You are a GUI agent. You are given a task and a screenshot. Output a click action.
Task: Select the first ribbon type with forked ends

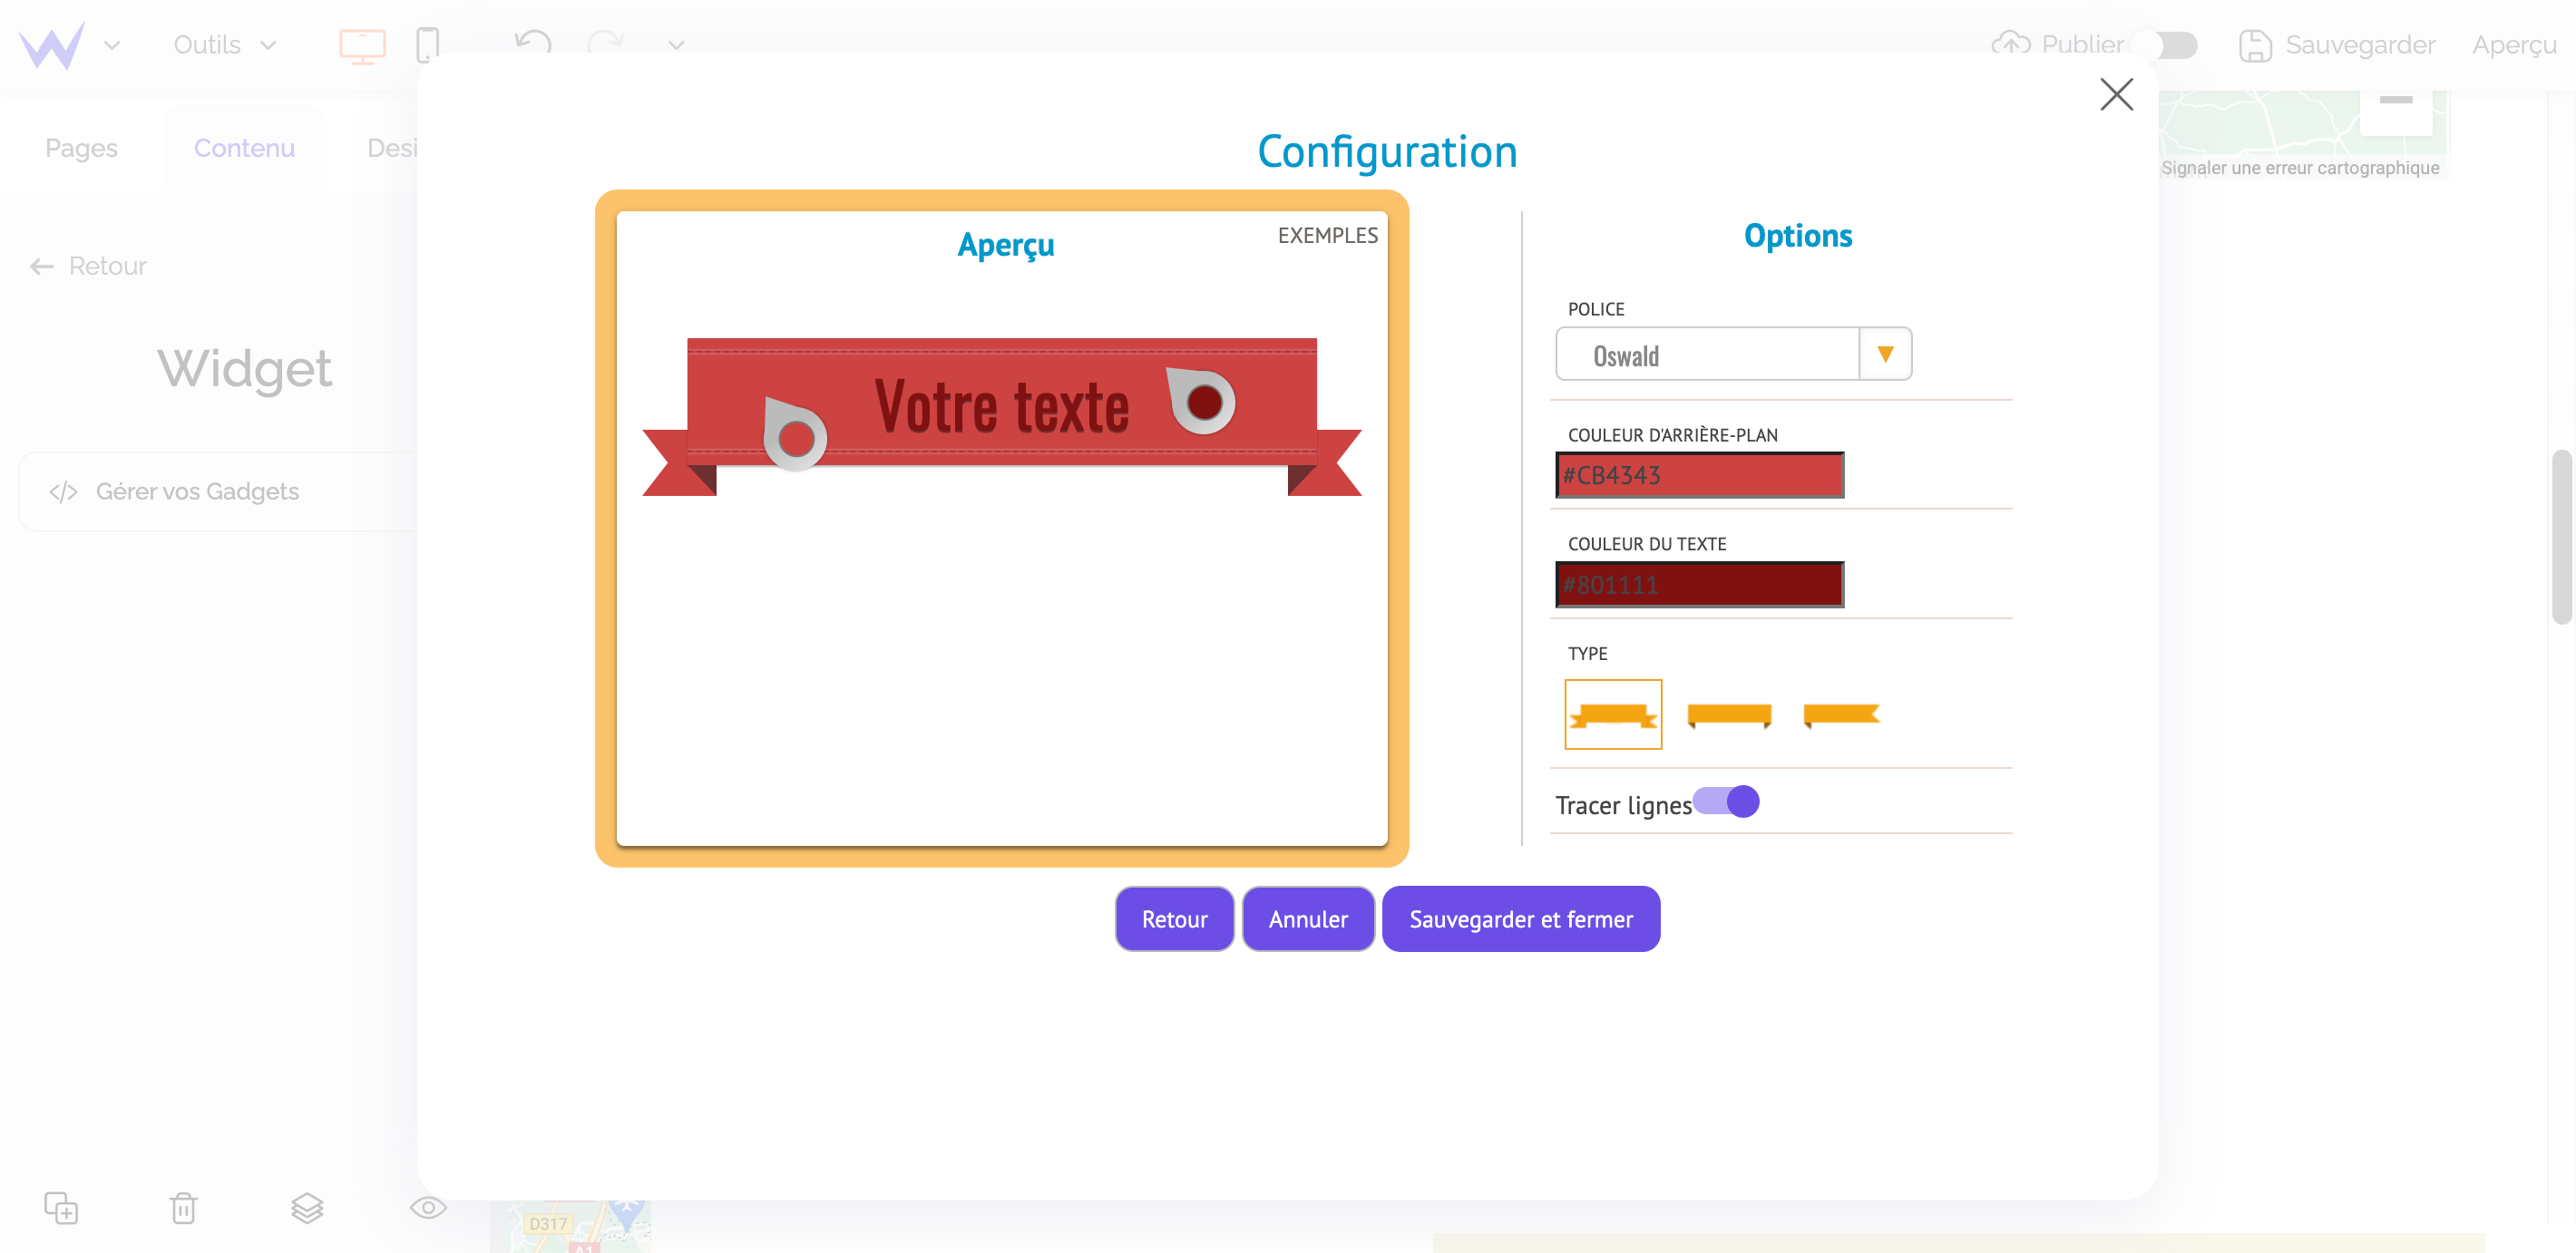[x=1613, y=714]
